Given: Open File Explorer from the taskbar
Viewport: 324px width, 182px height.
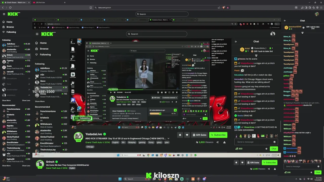Looking at the screenshot, I should pyautogui.click(x=171, y=179).
